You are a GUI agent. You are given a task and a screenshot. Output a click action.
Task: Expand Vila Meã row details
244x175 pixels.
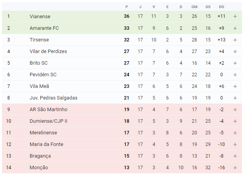[235, 86]
